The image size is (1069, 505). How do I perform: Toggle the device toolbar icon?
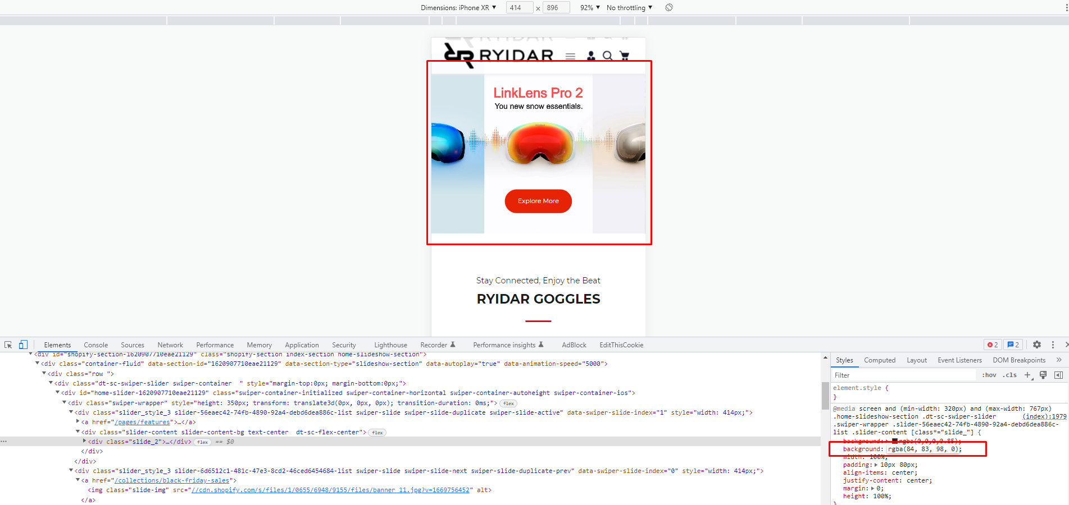(x=23, y=345)
